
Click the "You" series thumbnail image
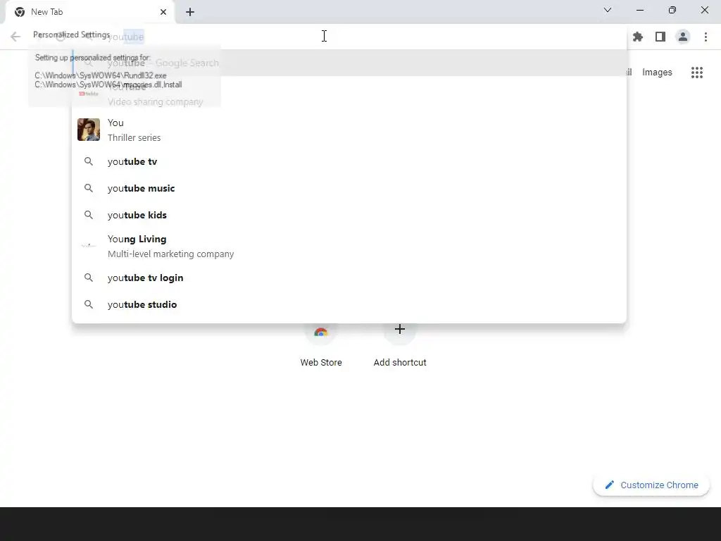(x=89, y=130)
